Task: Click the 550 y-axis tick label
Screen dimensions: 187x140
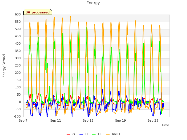Action: coord(18,22)
